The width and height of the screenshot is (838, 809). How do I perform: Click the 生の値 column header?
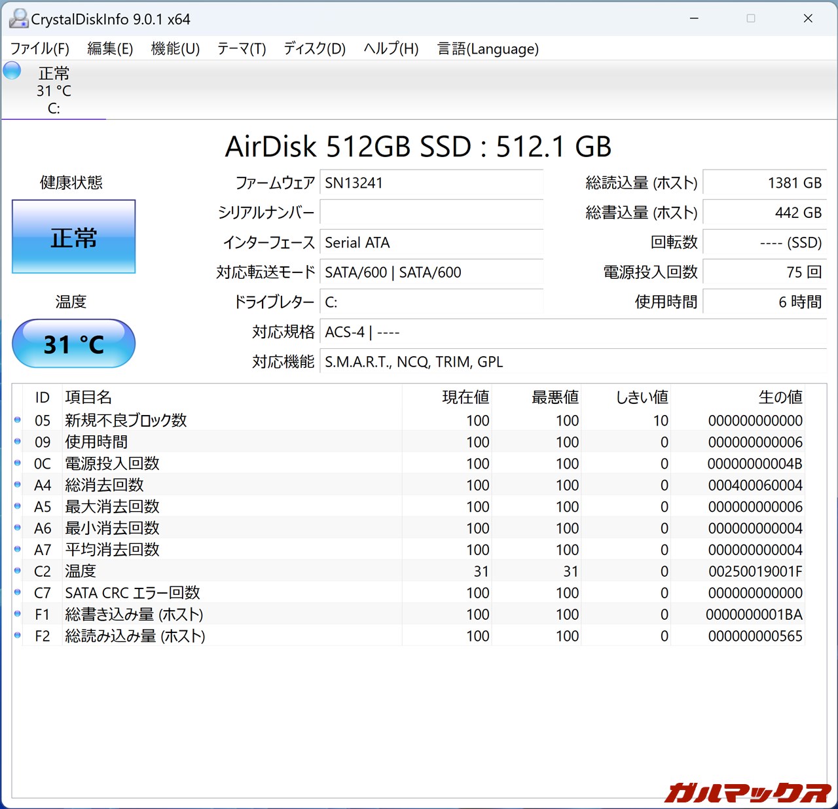780,397
